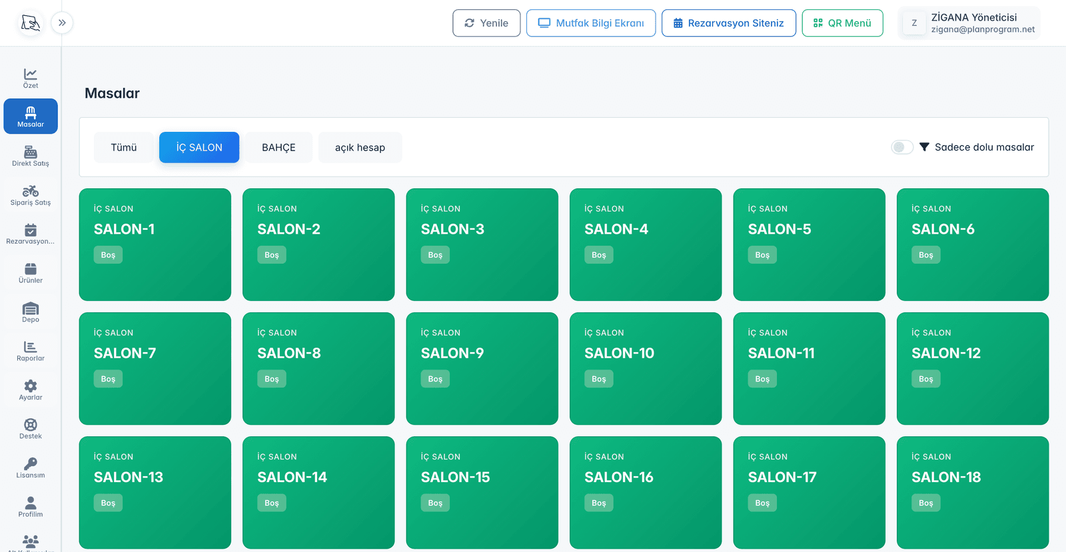This screenshot has height=552, width=1066.
Task: Choose table SALON-10
Action: pos(646,369)
